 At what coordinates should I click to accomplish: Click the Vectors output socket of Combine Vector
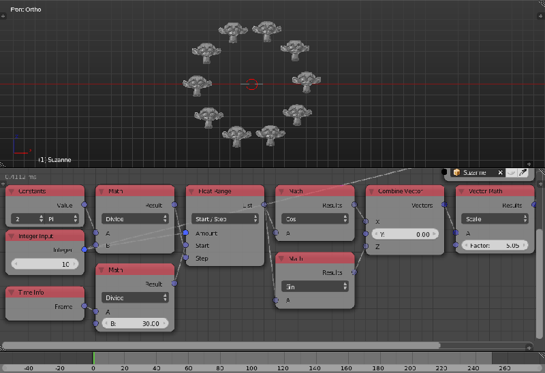444,205
